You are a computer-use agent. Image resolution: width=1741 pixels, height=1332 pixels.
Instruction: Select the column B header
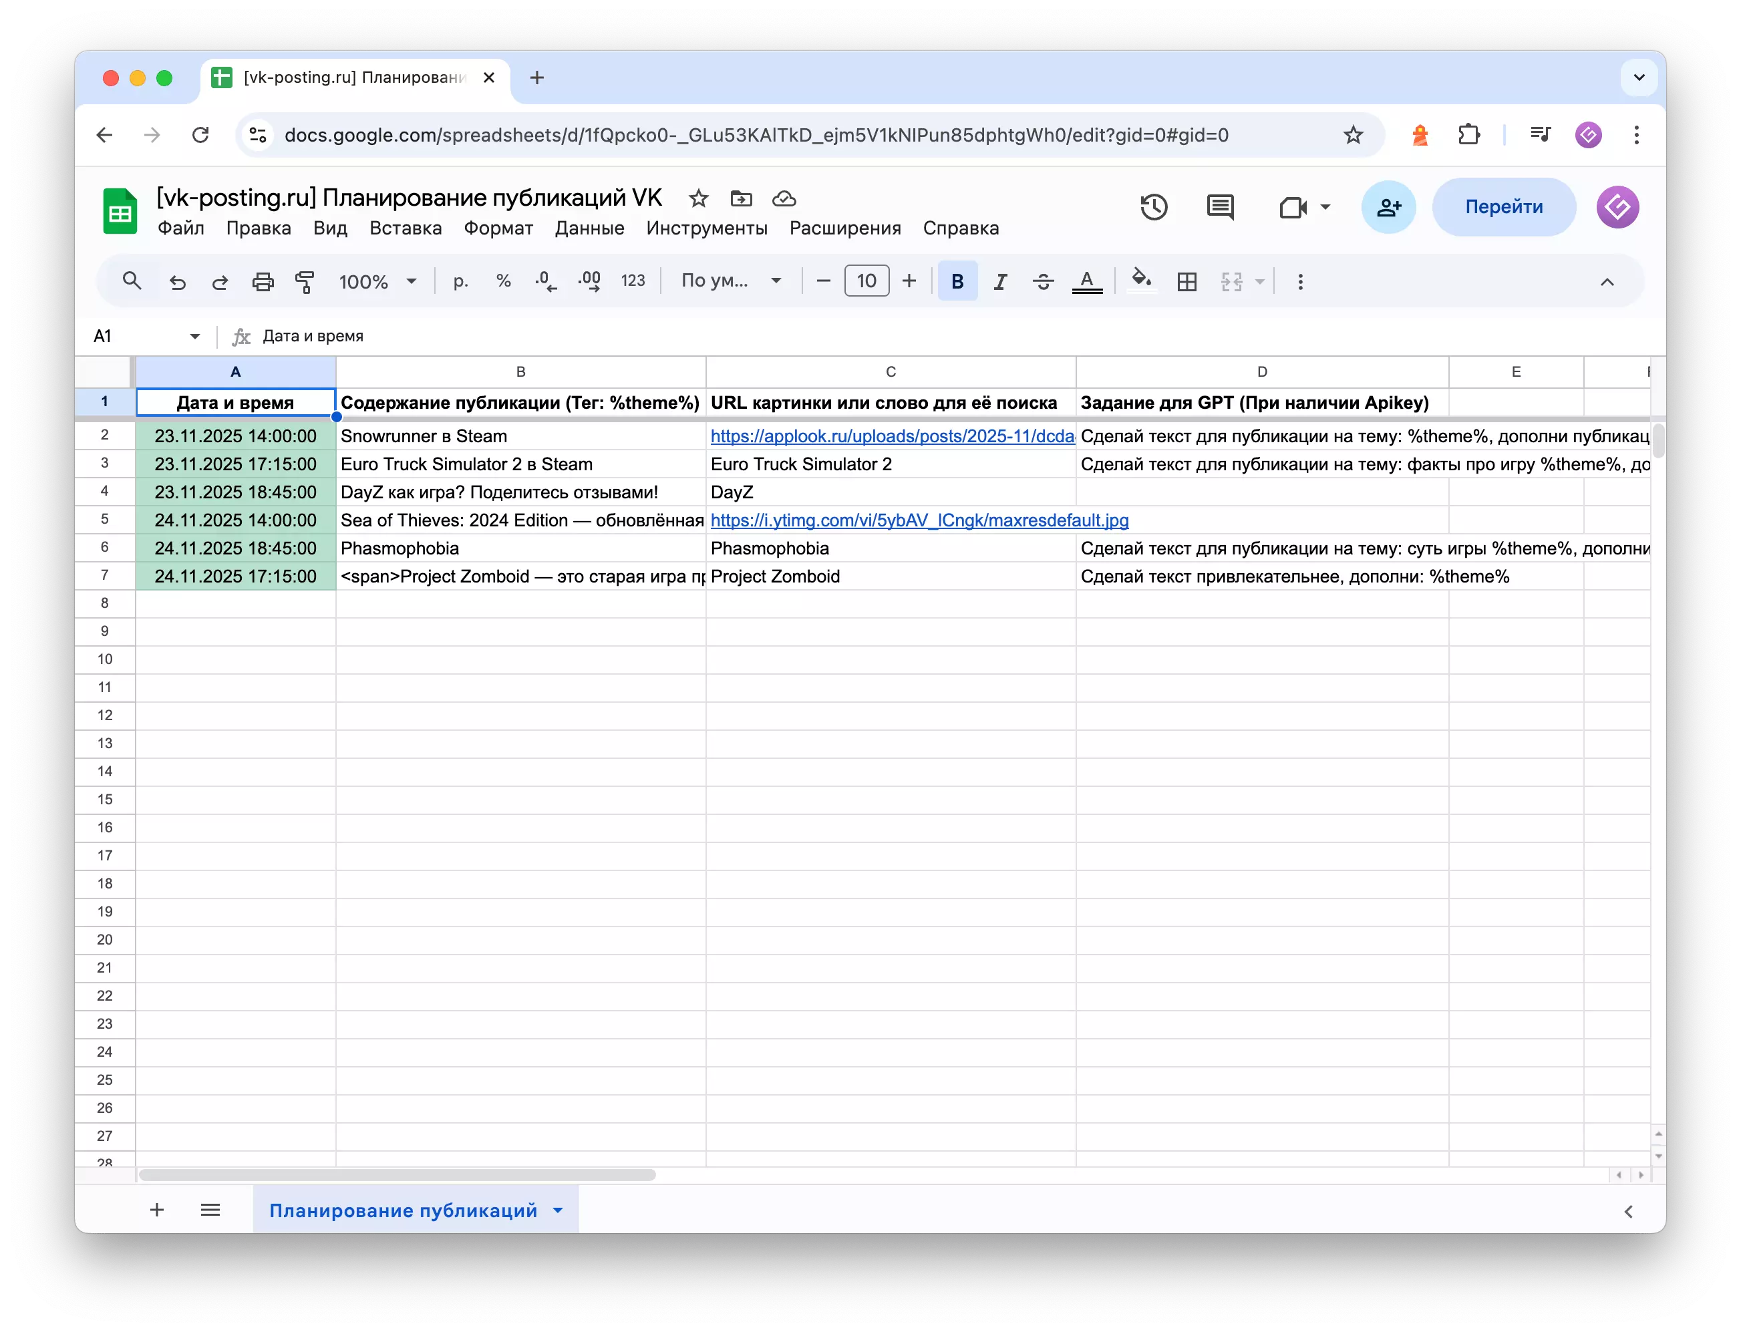(x=521, y=372)
